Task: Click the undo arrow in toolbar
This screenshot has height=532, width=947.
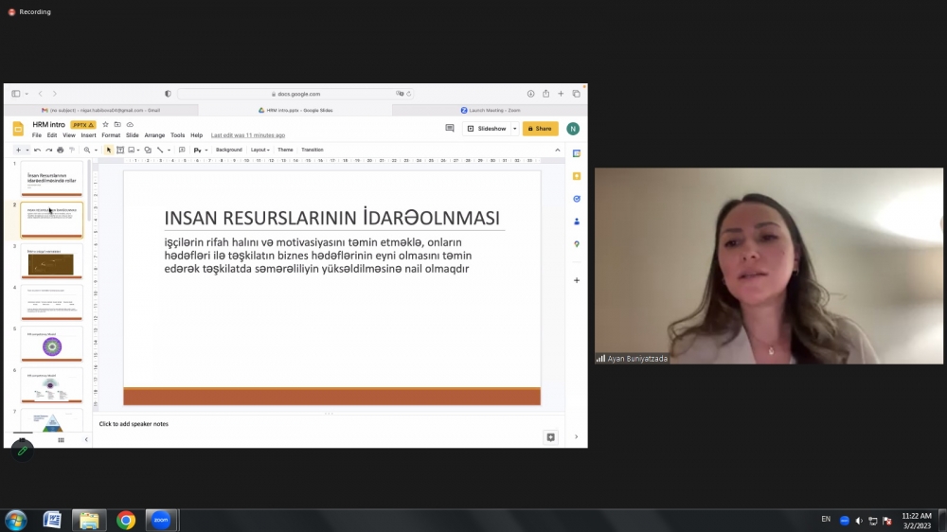Action: (x=38, y=150)
